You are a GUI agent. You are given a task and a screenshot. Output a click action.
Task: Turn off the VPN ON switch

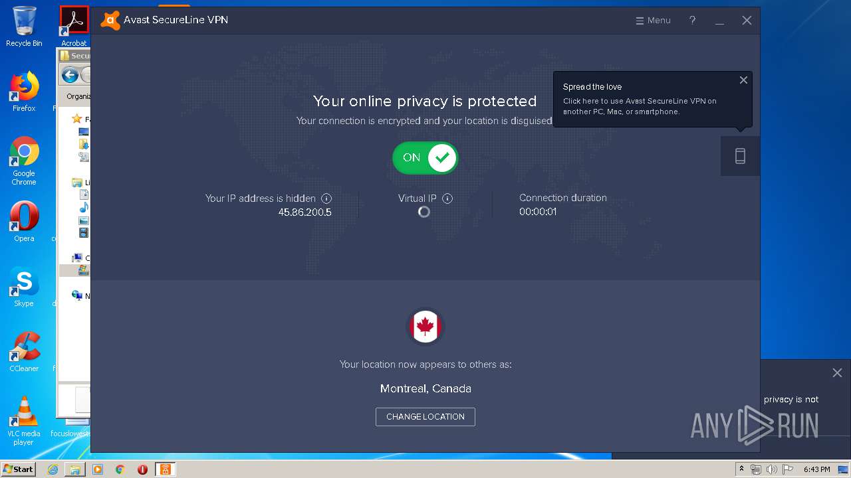[425, 158]
